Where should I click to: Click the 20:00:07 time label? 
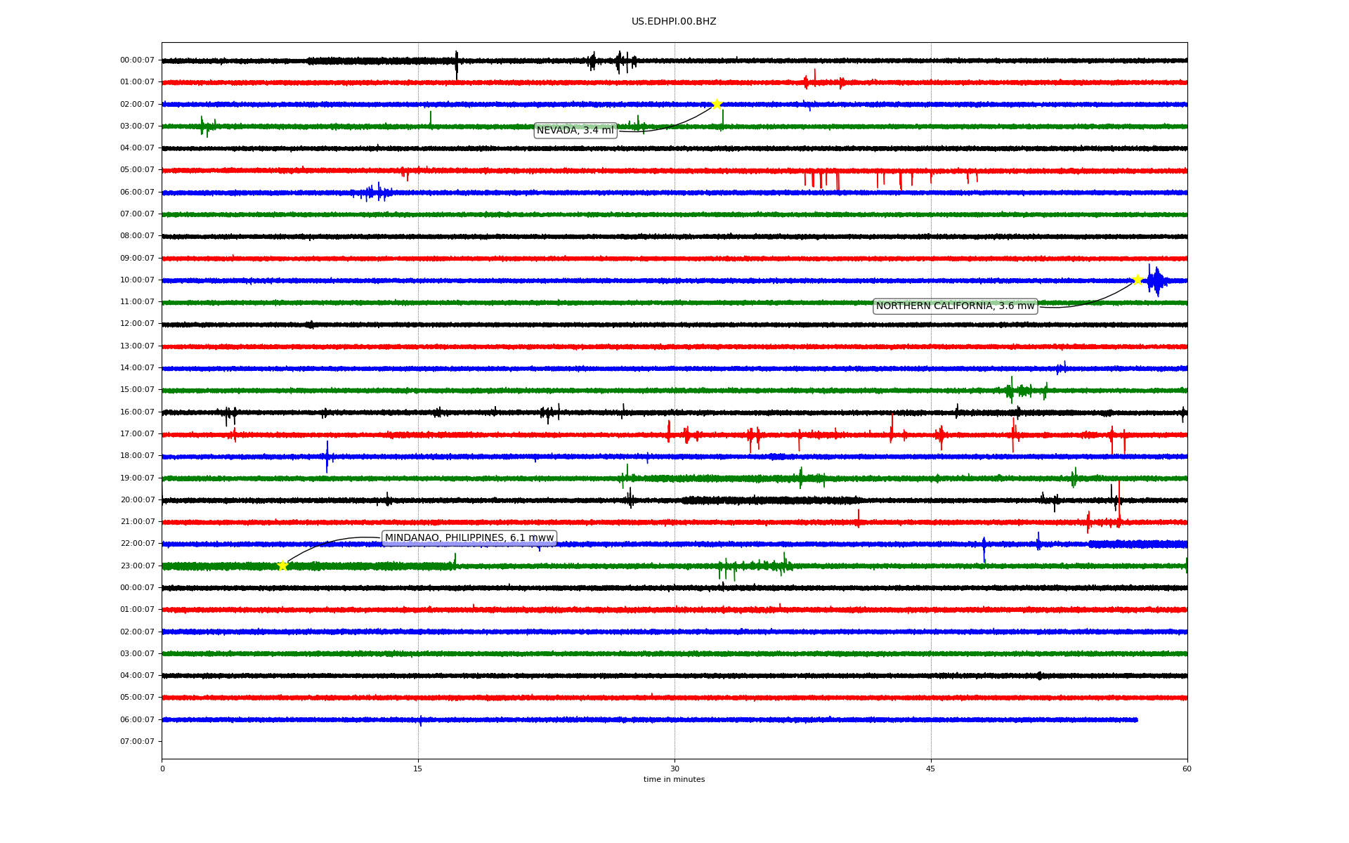[x=137, y=500]
